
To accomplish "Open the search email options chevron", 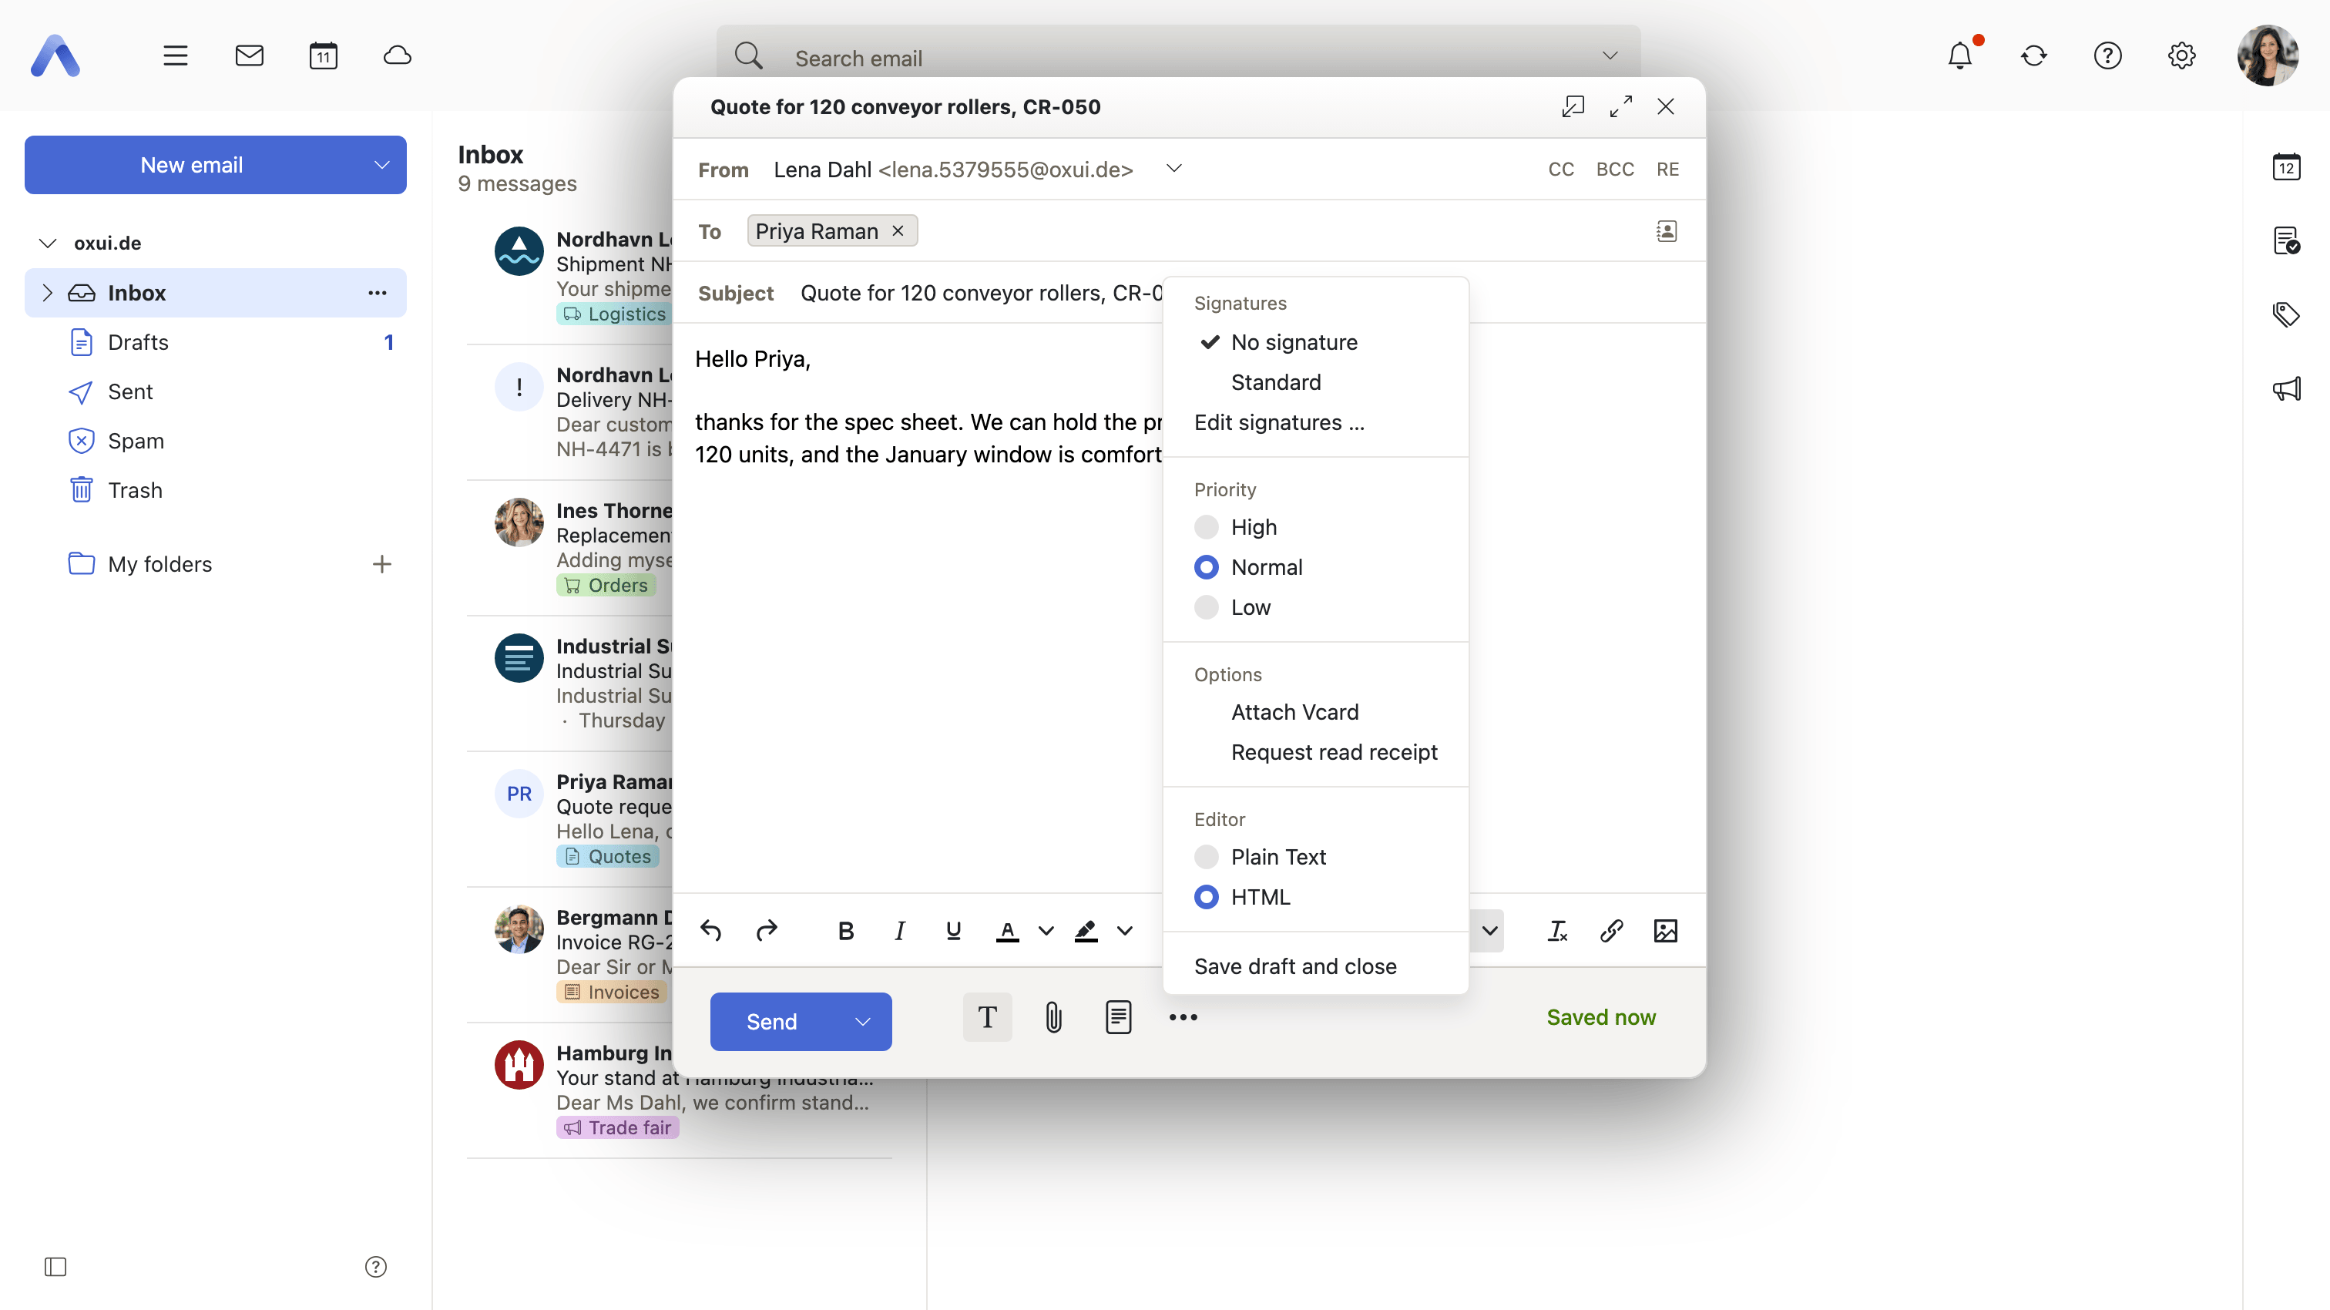I will tap(1610, 56).
